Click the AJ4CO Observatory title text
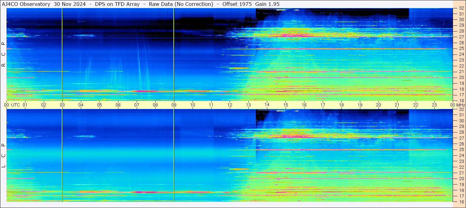The height and width of the screenshot is (208, 466). pos(26,4)
